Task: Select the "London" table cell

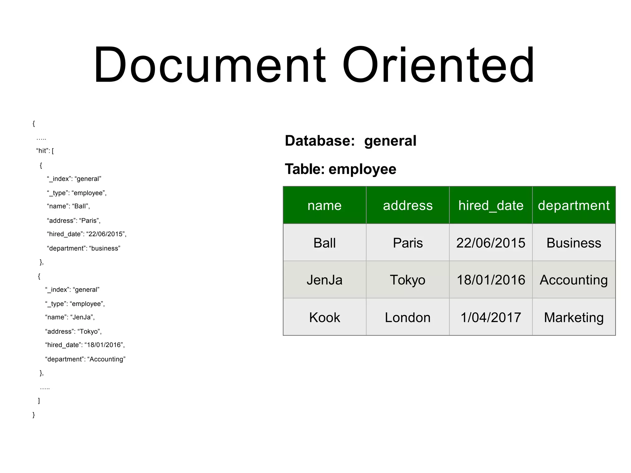Action: [408, 317]
